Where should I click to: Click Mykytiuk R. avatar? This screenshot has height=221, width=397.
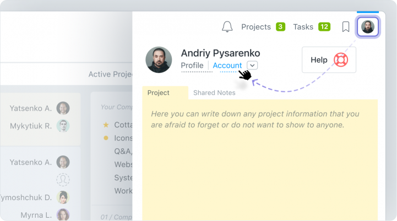click(x=63, y=126)
